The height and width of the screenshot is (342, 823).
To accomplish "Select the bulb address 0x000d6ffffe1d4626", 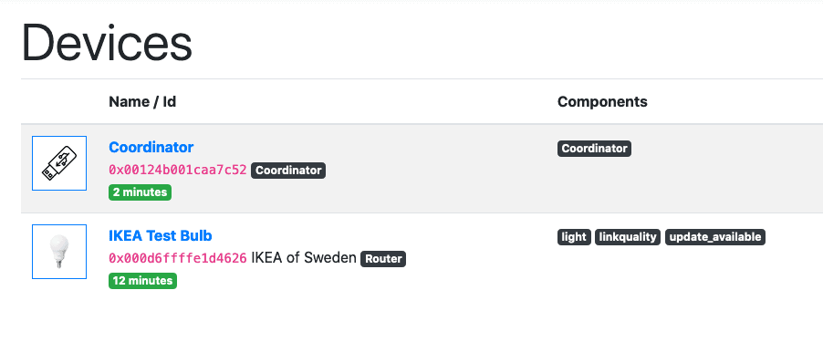I will click(177, 259).
